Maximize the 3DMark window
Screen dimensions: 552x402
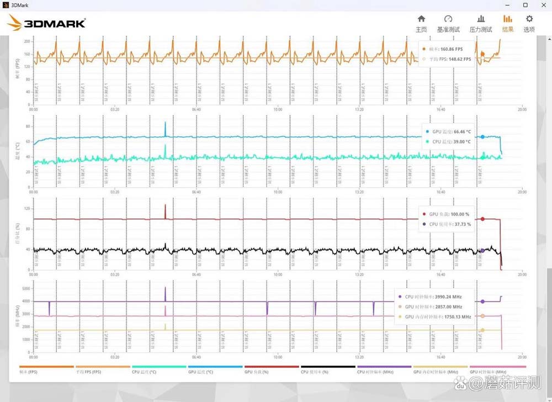pos(526,5)
